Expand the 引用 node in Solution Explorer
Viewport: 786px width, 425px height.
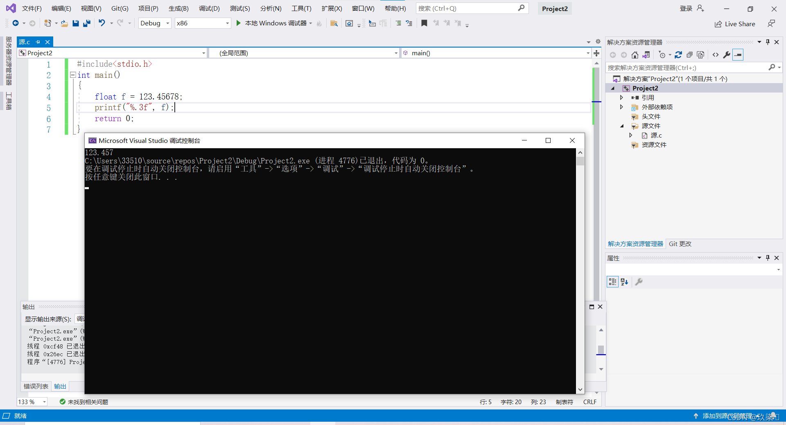point(621,97)
